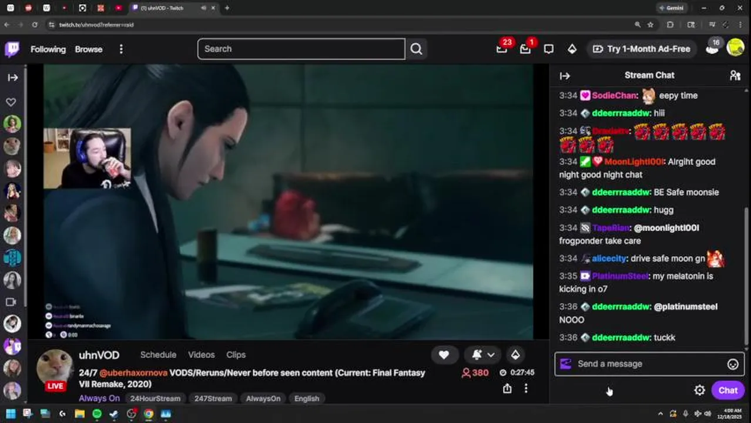
Task: Click the @uberhaxornova mention in the title
Action: click(x=133, y=372)
